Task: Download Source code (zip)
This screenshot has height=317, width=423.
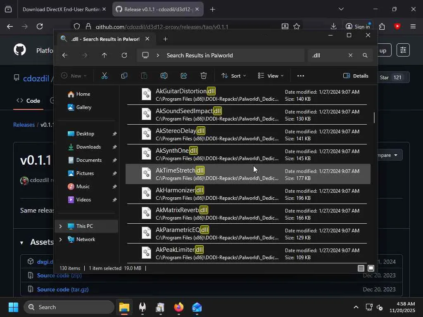Action: [x=59, y=275]
